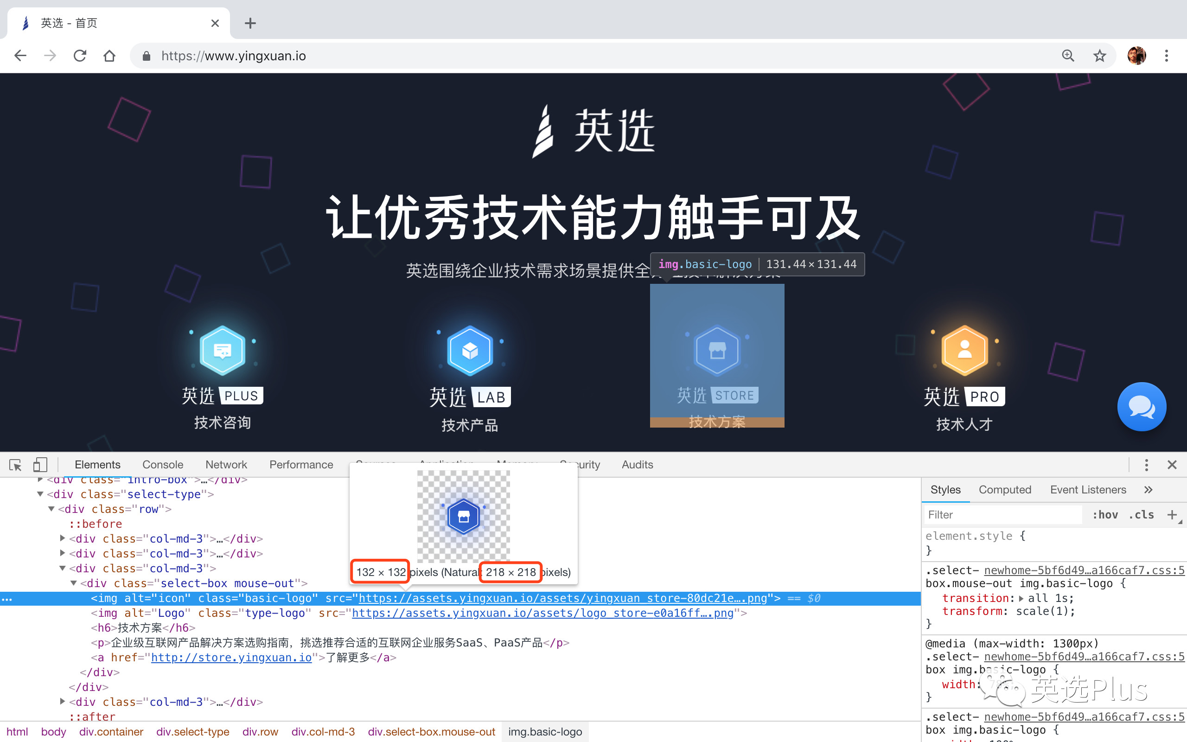Screen dimensions: 1187x742
Task: Click the html breadcrumb
Action: point(17,731)
